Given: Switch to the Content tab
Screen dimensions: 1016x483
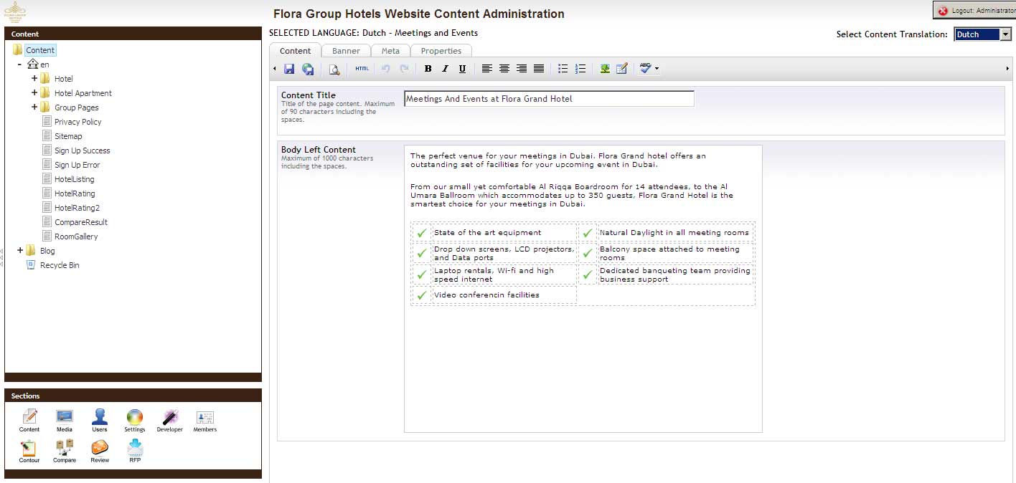Looking at the screenshot, I should (x=296, y=51).
